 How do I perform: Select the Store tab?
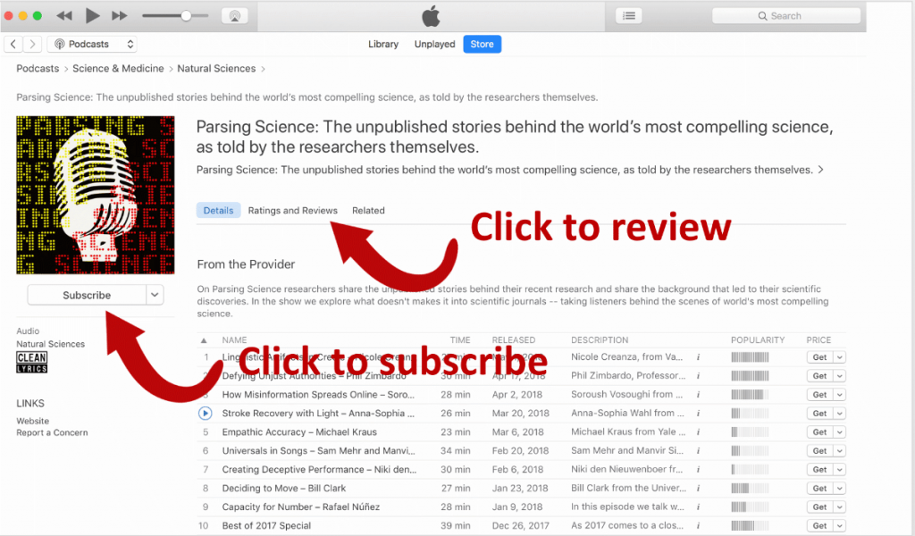coord(482,44)
